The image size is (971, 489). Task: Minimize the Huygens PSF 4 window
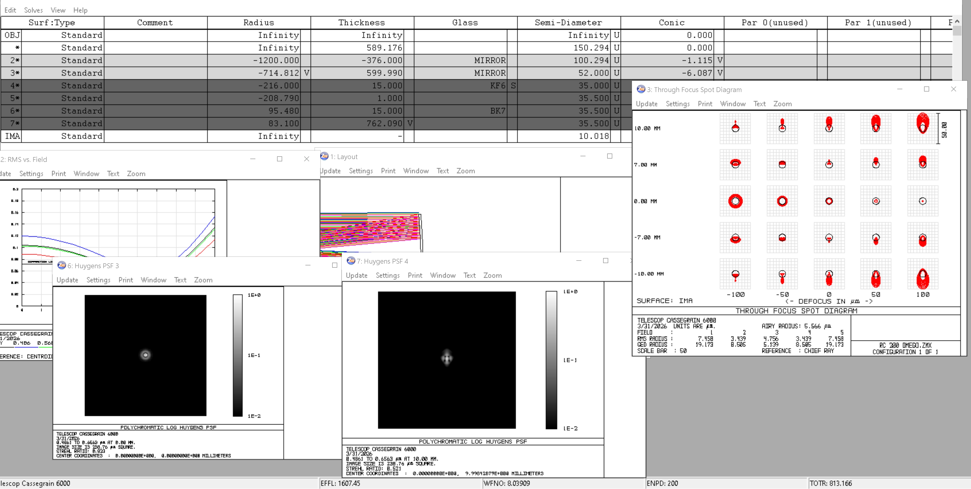[x=579, y=261]
